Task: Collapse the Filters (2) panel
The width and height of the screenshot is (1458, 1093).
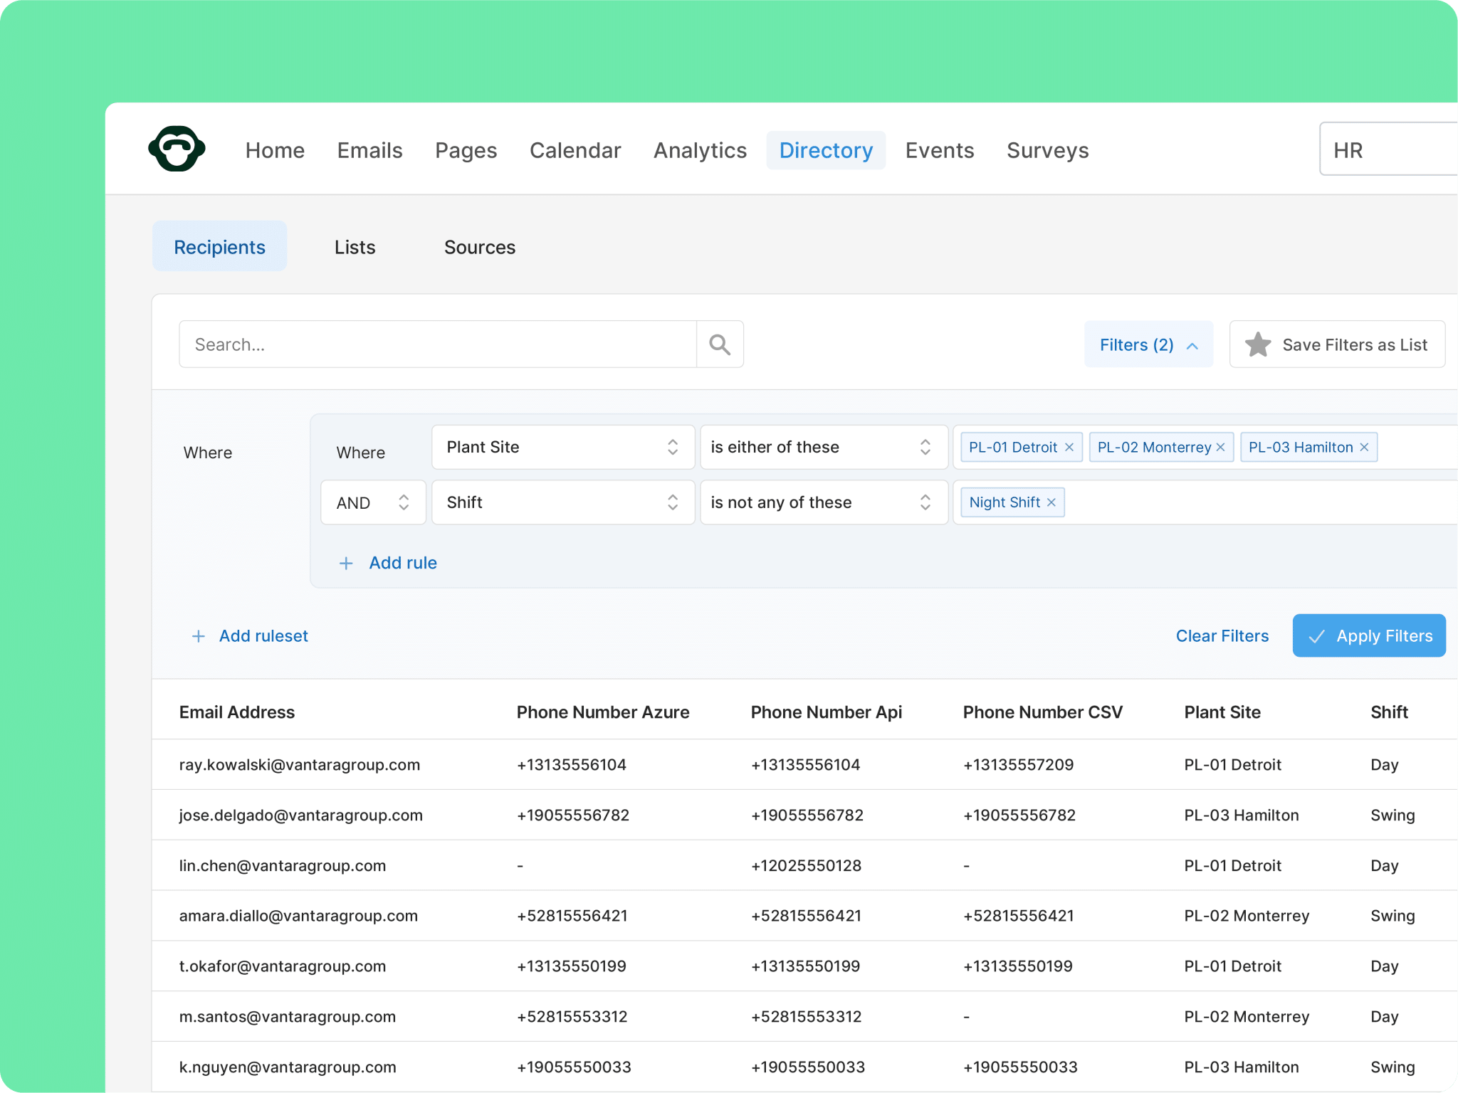Action: (1148, 344)
